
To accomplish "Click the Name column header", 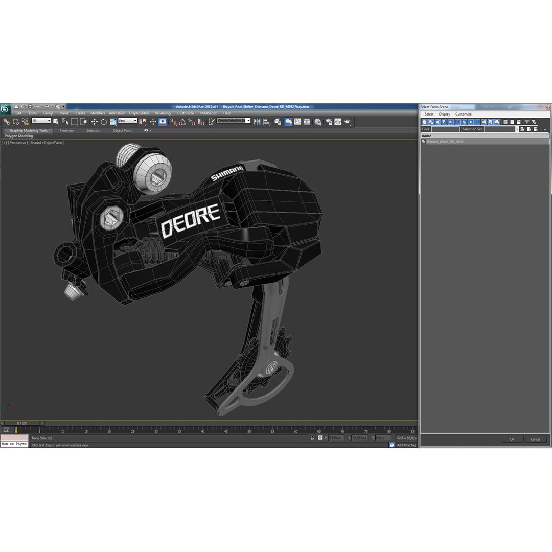I will click(485, 136).
